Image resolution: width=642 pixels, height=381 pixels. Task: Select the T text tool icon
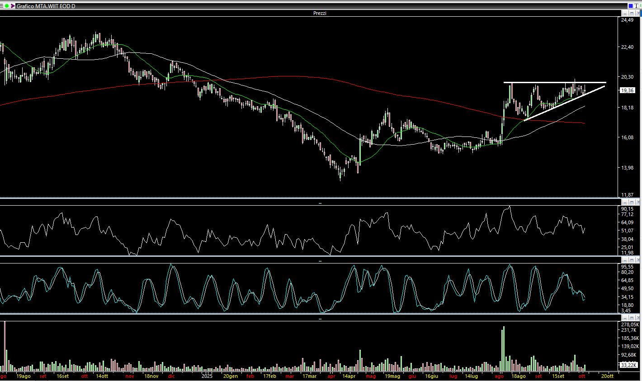pyautogui.click(x=637, y=6)
